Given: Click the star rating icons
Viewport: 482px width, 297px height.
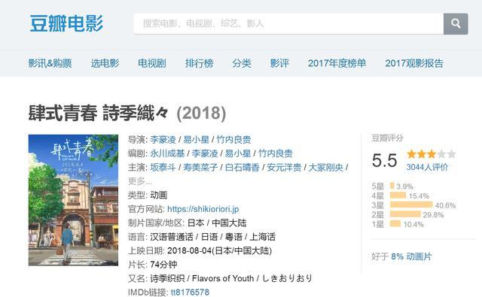Looking at the screenshot, I should click(431, 153).
